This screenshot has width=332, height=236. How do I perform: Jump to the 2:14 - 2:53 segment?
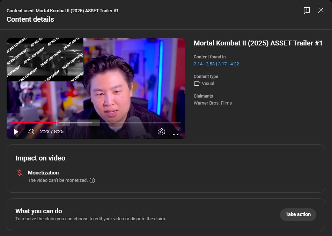point(204,64)
